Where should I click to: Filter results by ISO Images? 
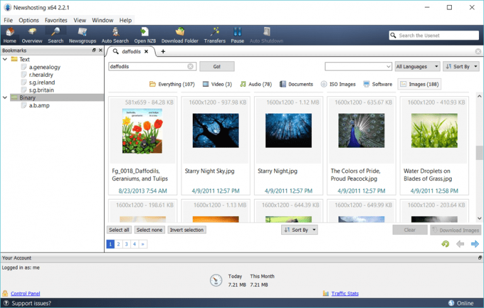(338, 84)
